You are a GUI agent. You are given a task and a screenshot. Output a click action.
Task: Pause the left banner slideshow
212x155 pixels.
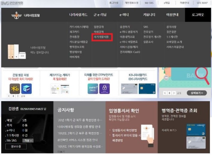click(14, 96)
